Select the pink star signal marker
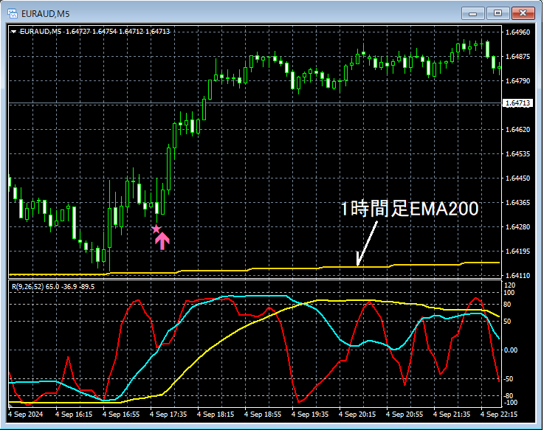The width and height of the screenshot is (544, 430). tap(156, 229)
